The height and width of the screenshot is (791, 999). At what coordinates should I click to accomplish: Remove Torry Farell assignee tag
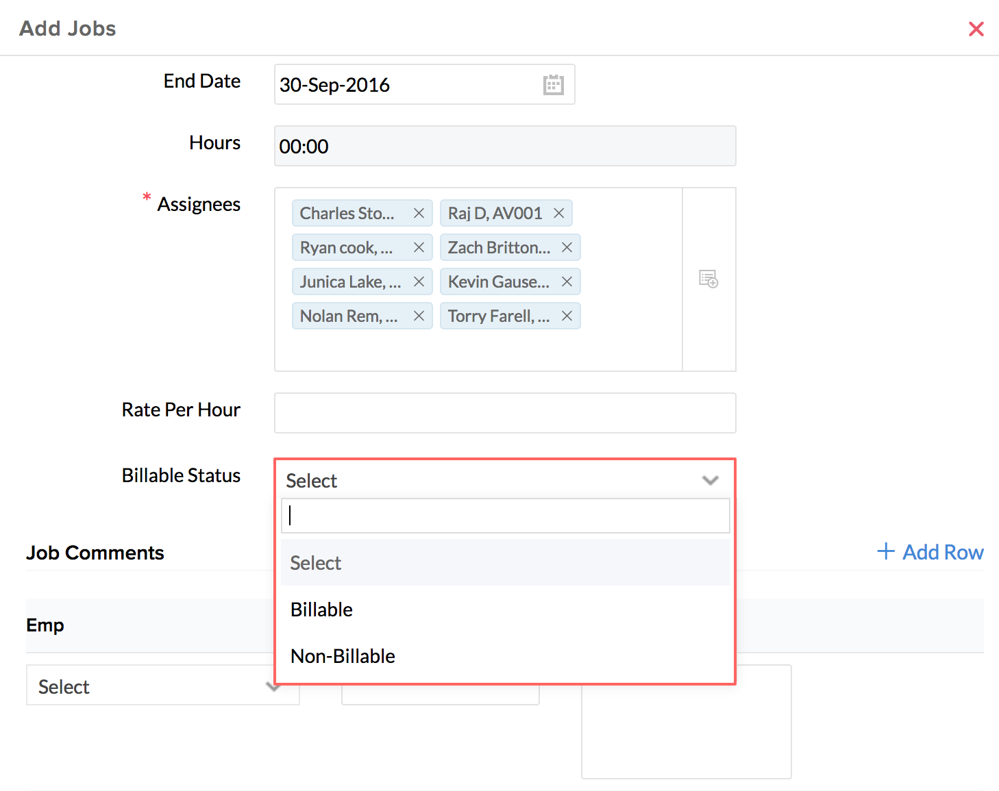[567, 316]
